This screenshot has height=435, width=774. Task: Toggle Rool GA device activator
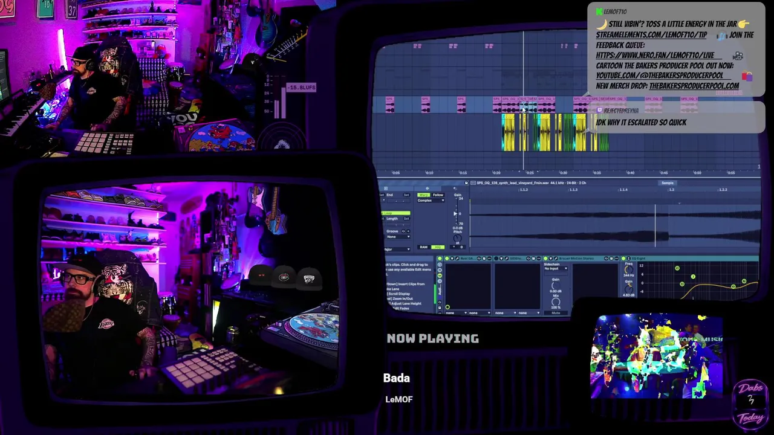[x=447, y=259]
